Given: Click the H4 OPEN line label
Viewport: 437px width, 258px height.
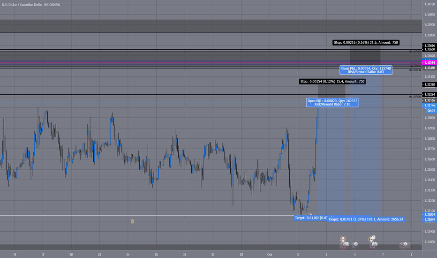Looking at the screenshot, I should [x=414, y=70].
